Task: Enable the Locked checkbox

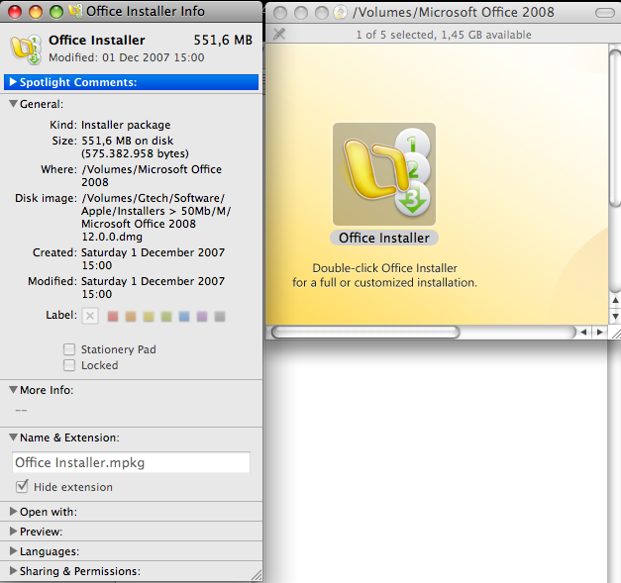Action: coord(69,365)
